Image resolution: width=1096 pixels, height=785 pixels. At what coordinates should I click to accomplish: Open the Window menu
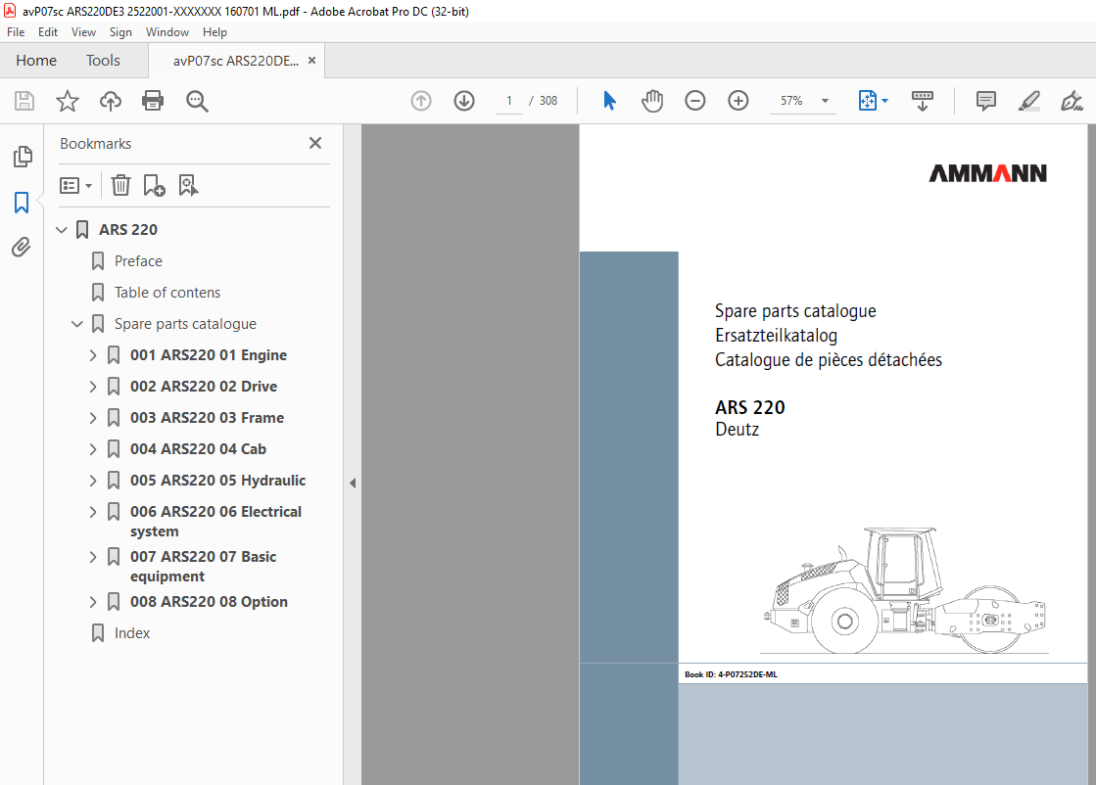pos(167,32)
